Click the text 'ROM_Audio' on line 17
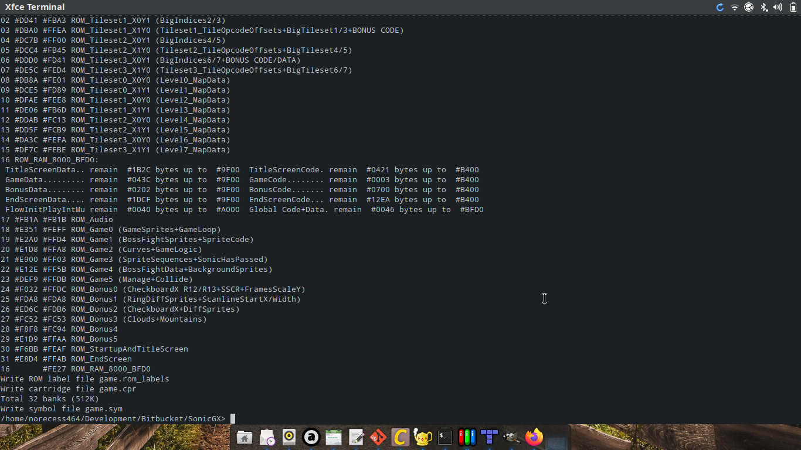801x450 pixels. (92, 219)
